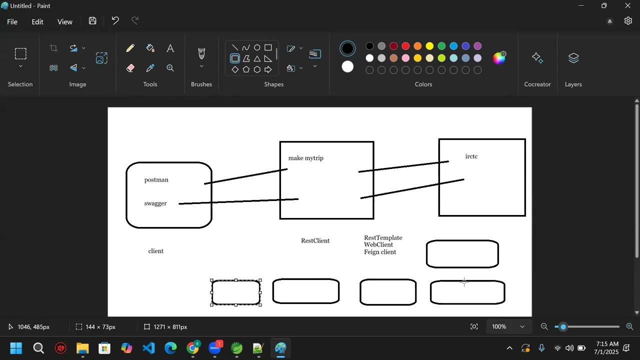The height and width of the screenshot is (360, 640).
Task: Choose the Pentagon shape
Action: point(246,69)
